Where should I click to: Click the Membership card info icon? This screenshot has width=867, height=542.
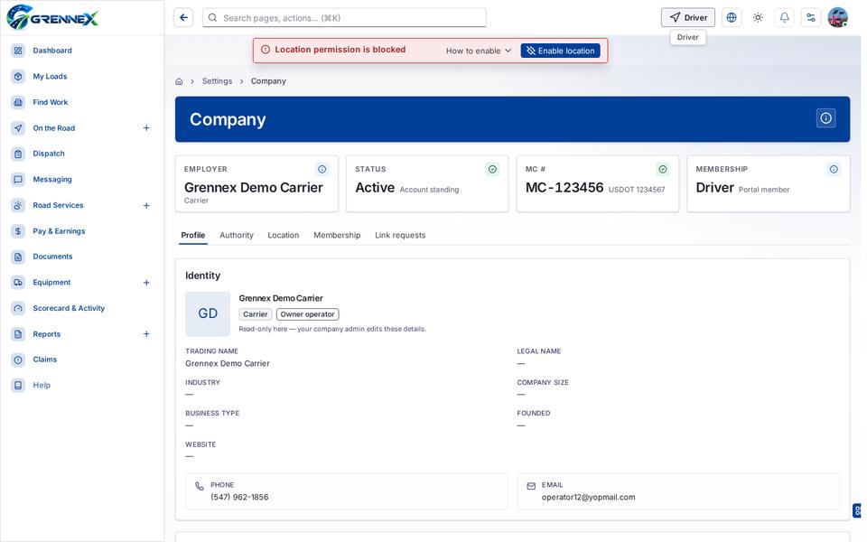point(834,169)
